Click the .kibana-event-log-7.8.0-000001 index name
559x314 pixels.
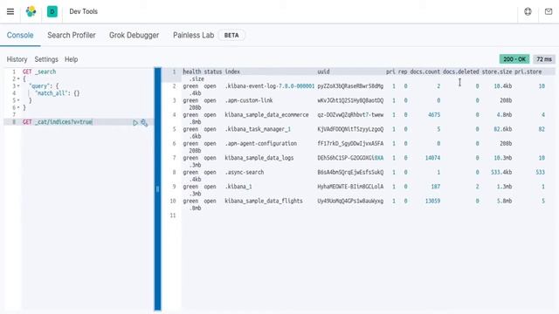point(270,86)
